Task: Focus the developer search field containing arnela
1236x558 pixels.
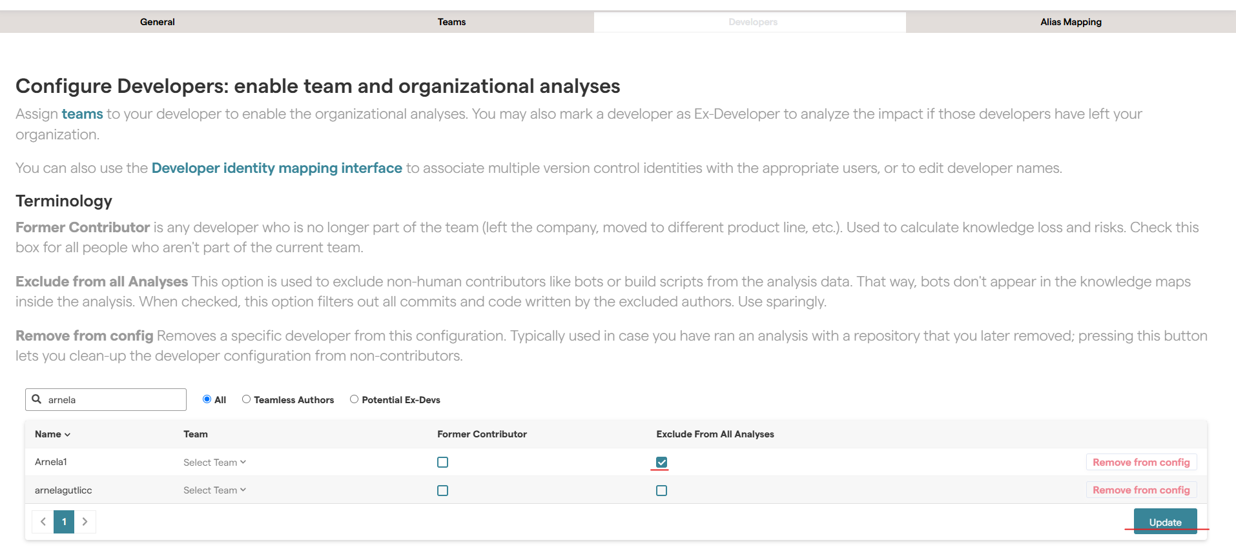Action: (106, 400)
